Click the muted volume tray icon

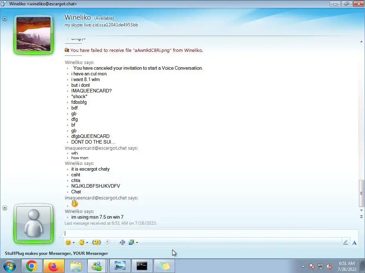tap(329, 266)
